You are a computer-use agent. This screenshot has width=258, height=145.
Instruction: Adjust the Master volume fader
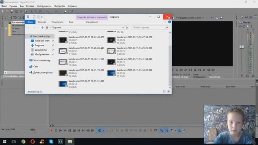click(x=241, y=47)
